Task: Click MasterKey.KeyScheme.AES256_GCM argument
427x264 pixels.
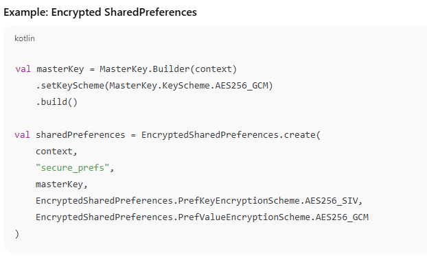Action: (189, 86)
